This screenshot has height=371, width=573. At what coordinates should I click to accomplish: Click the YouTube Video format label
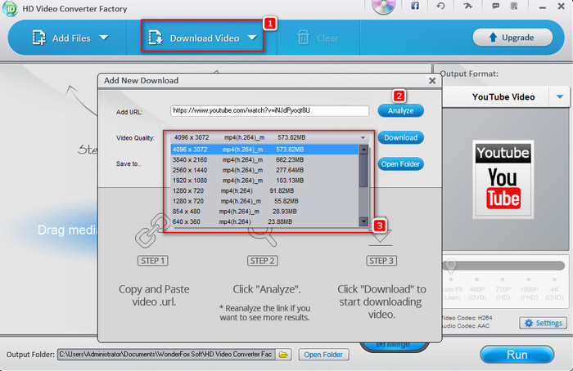(x=503, y=97)
